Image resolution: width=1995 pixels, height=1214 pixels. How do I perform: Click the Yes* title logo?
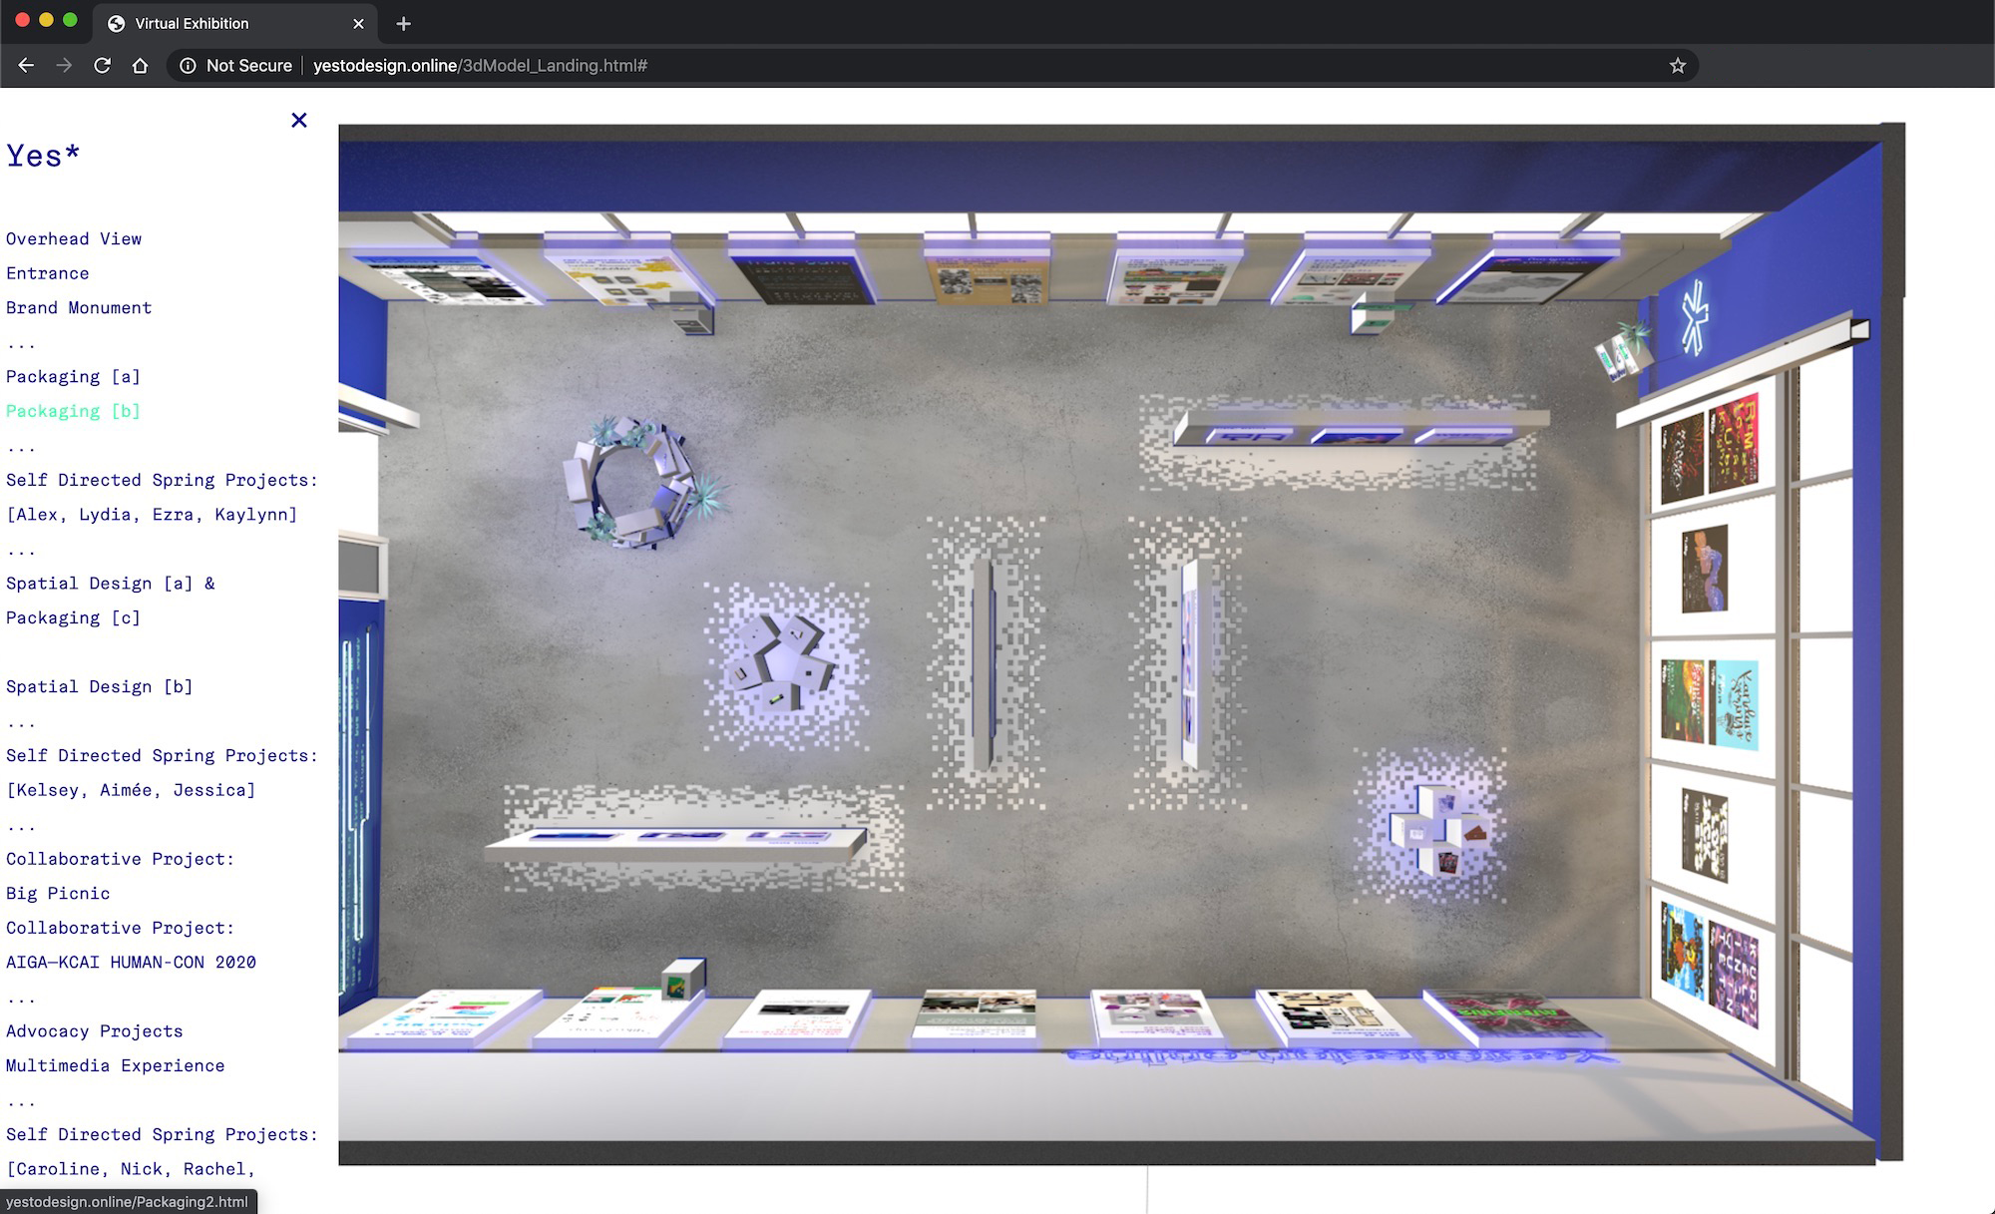[43, 156]
